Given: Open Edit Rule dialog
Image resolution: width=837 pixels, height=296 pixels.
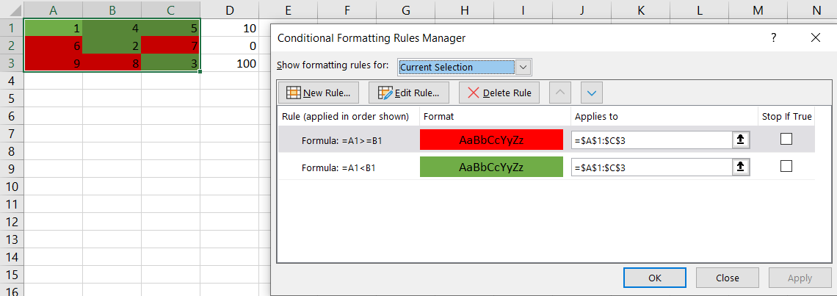Looking at the screenshot, I should pos(408,93).
